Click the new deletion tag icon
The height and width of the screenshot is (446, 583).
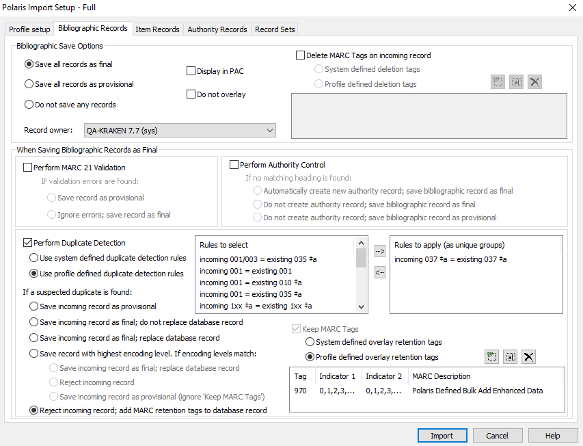[498, 82]
